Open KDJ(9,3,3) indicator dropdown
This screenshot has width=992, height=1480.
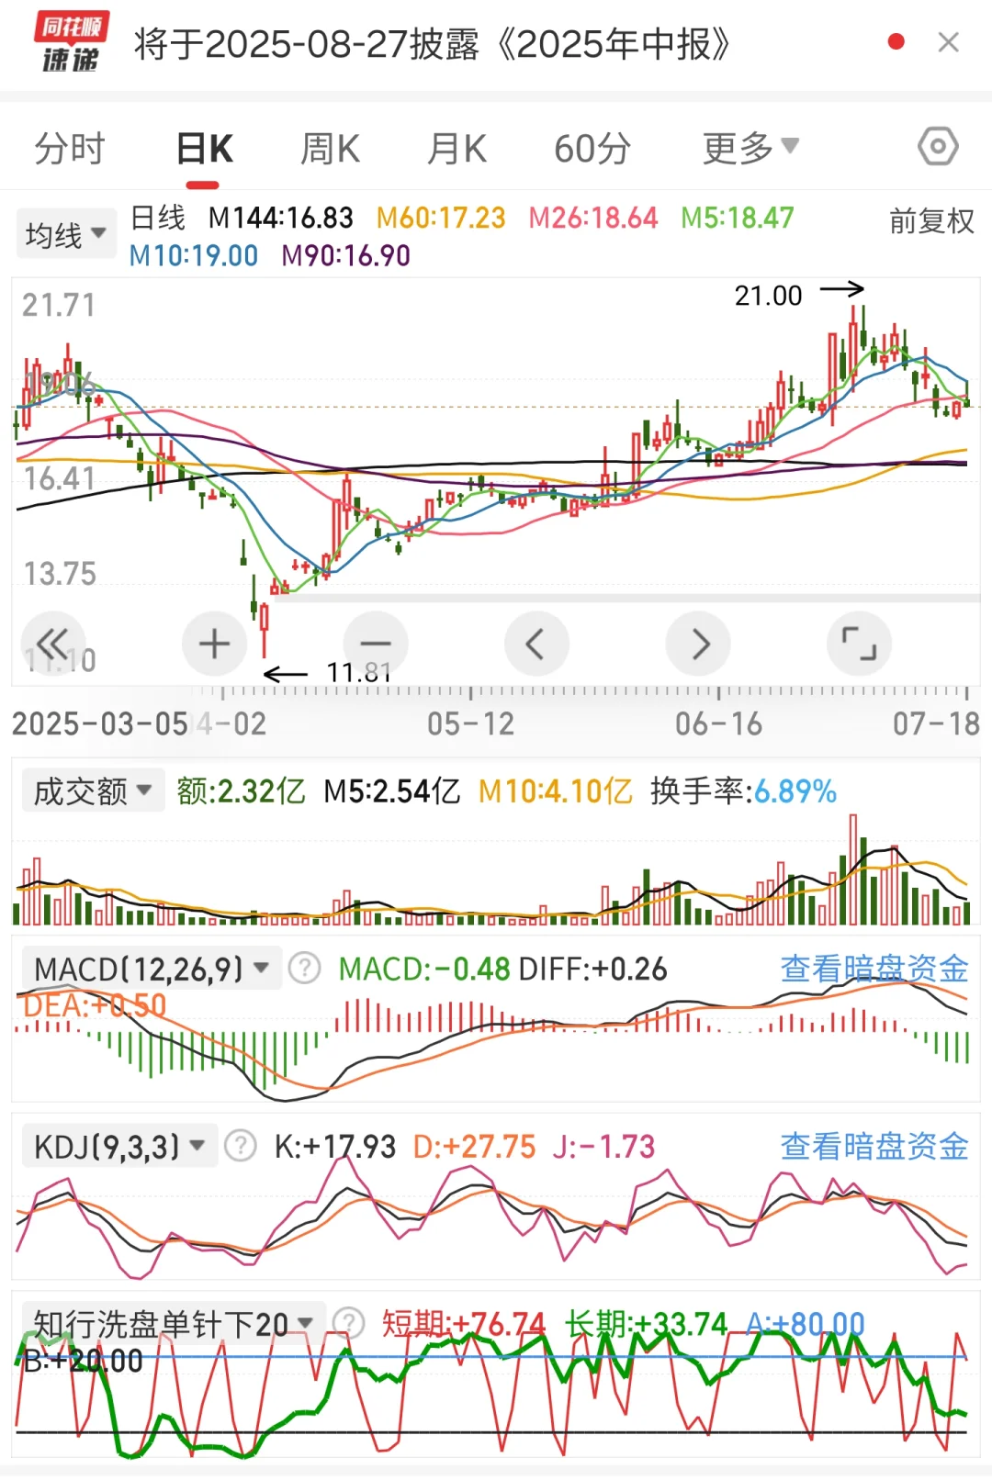119,1146
